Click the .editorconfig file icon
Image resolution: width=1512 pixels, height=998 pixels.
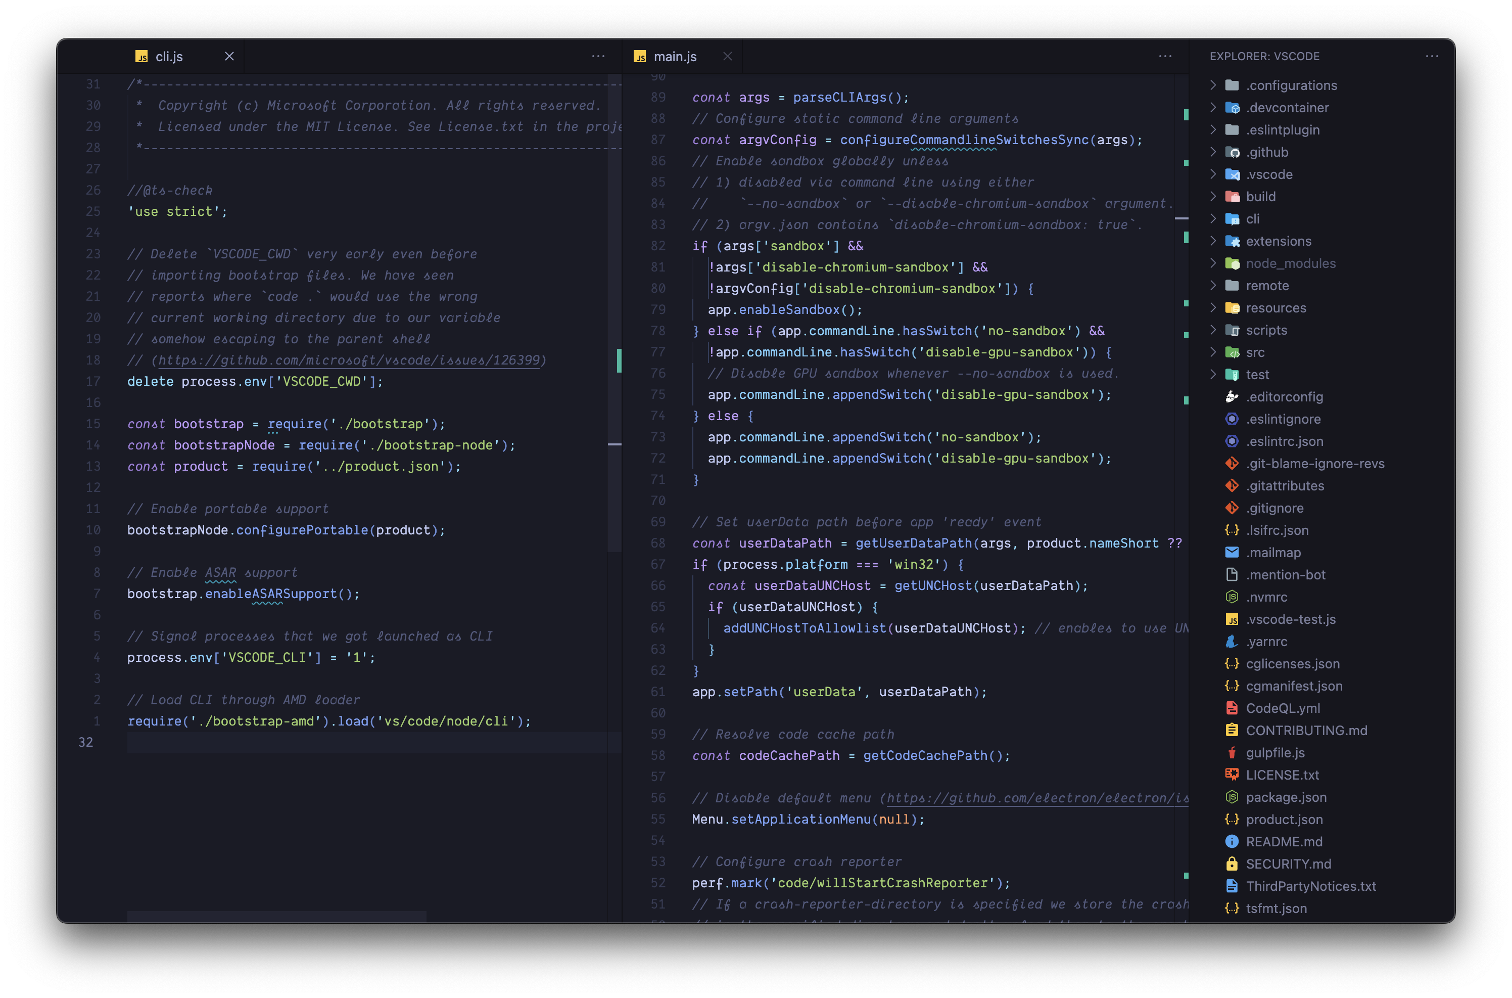pos(1232,397)
